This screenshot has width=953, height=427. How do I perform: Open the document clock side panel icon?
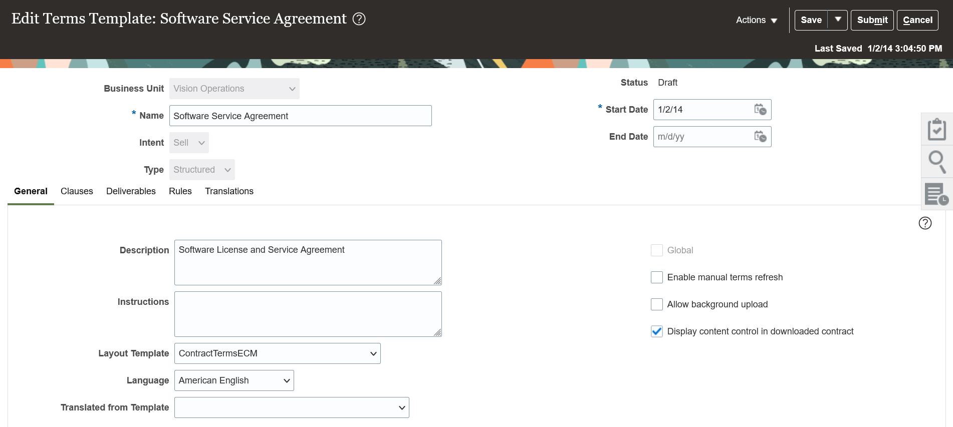coord(936,194)
